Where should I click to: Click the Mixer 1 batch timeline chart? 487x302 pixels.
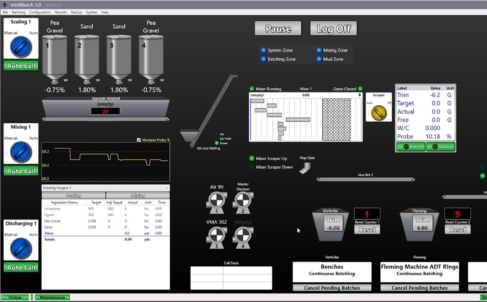tap(306, 119)
